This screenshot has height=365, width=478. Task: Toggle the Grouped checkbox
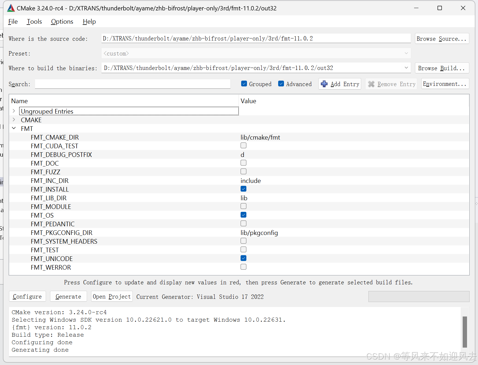point(244,84)
